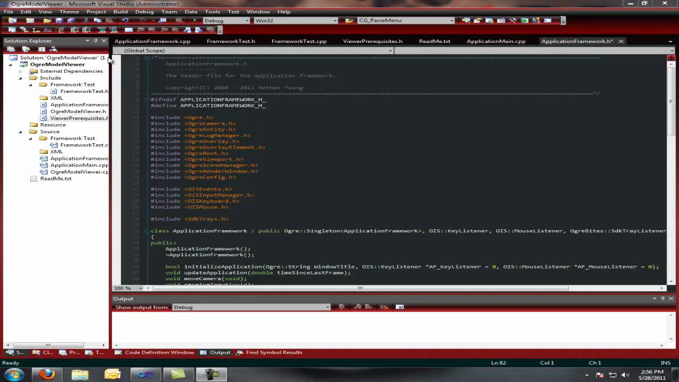Click the New Project toolbar icon
The width and height of the screenshot is (679, 382).
click(13, 21)
